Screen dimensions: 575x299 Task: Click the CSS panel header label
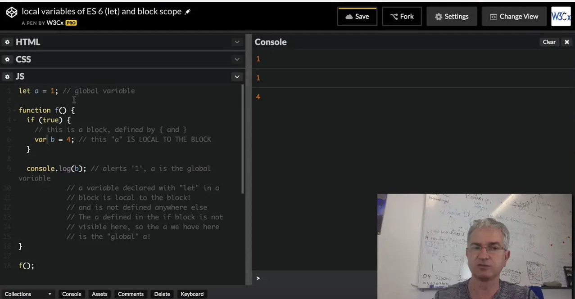(23, 59)
